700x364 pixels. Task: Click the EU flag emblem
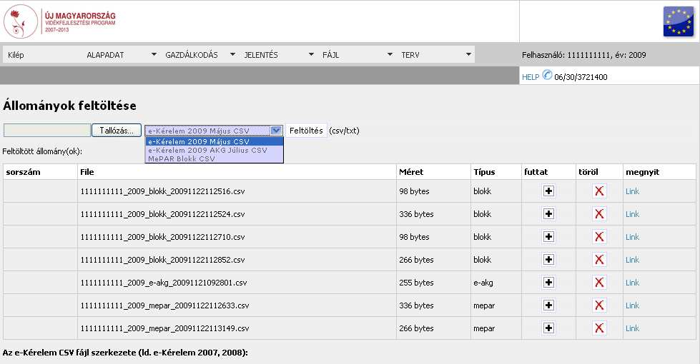click(678, 21)
